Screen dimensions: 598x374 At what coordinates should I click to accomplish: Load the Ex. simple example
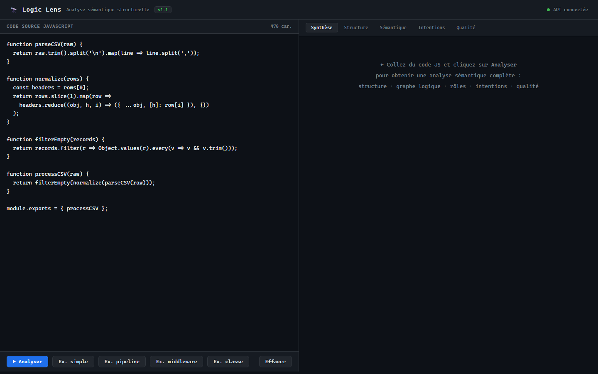pyautogui.click(x=73, y=362)
